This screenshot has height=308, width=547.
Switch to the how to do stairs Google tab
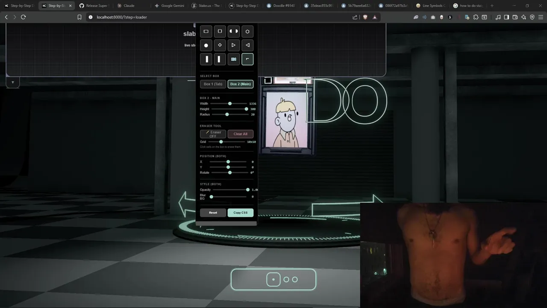469,6
